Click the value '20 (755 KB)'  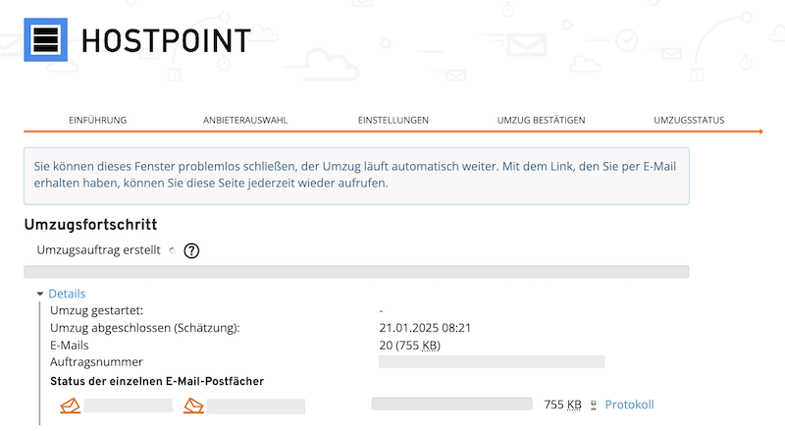(409, 346)
